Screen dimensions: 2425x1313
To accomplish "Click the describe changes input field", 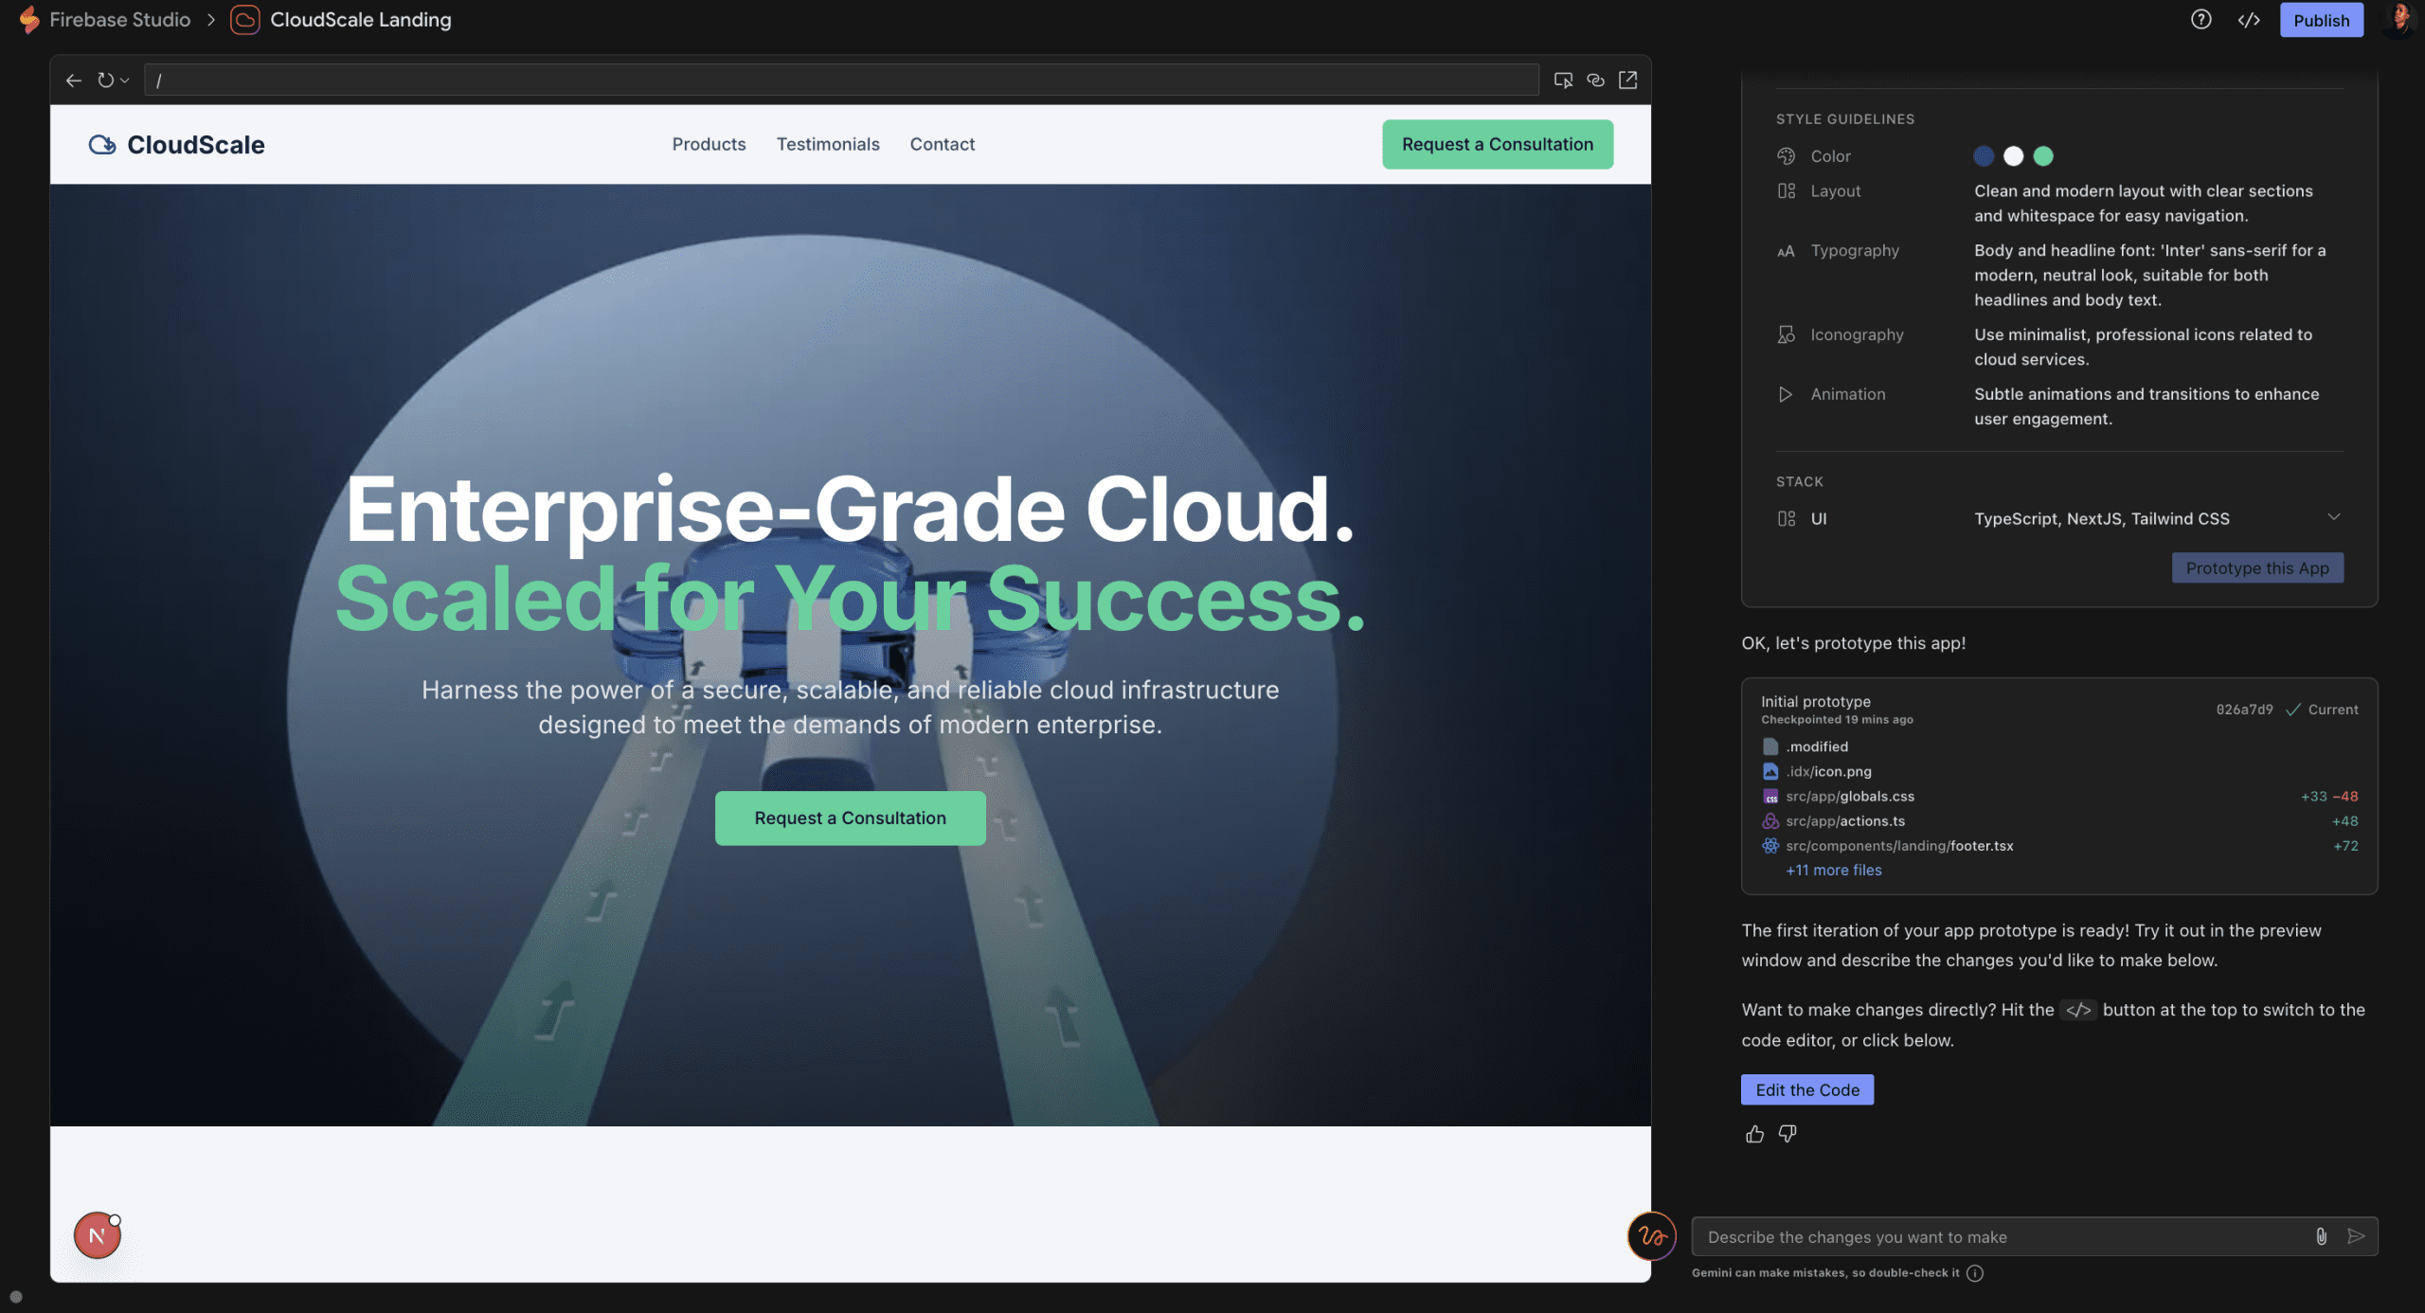I will click(1989, 1236).
